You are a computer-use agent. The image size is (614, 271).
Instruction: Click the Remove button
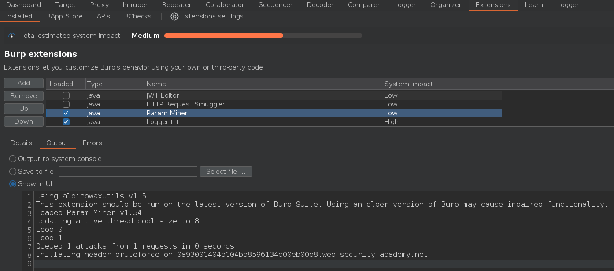(x=24, y=96)
